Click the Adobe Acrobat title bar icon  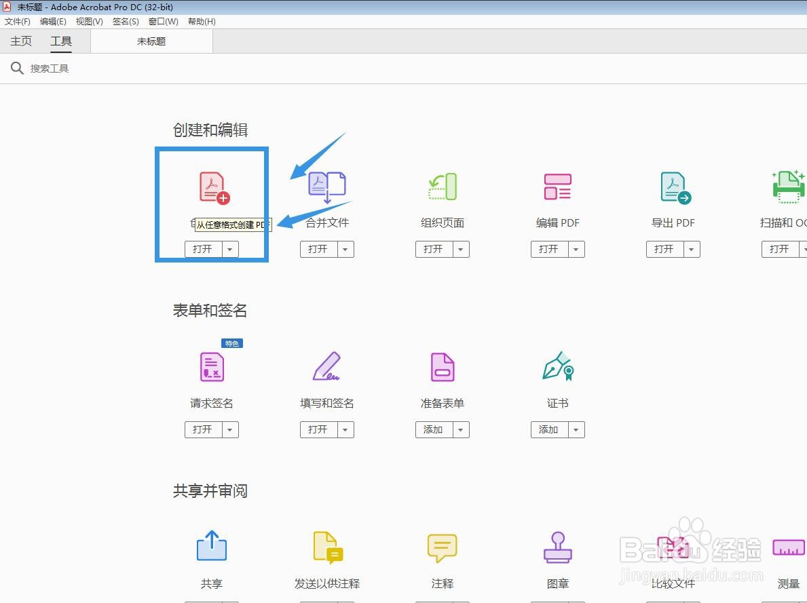(x=7, y=7)
